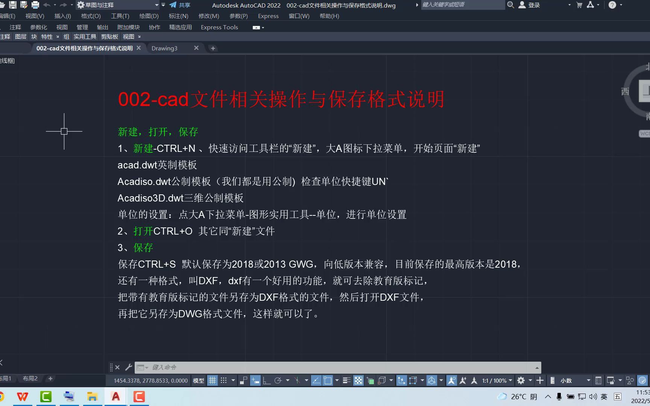Switch to the 参数化 ribbon tab
The width and height of the screenshot is (650, 406).
39,27
